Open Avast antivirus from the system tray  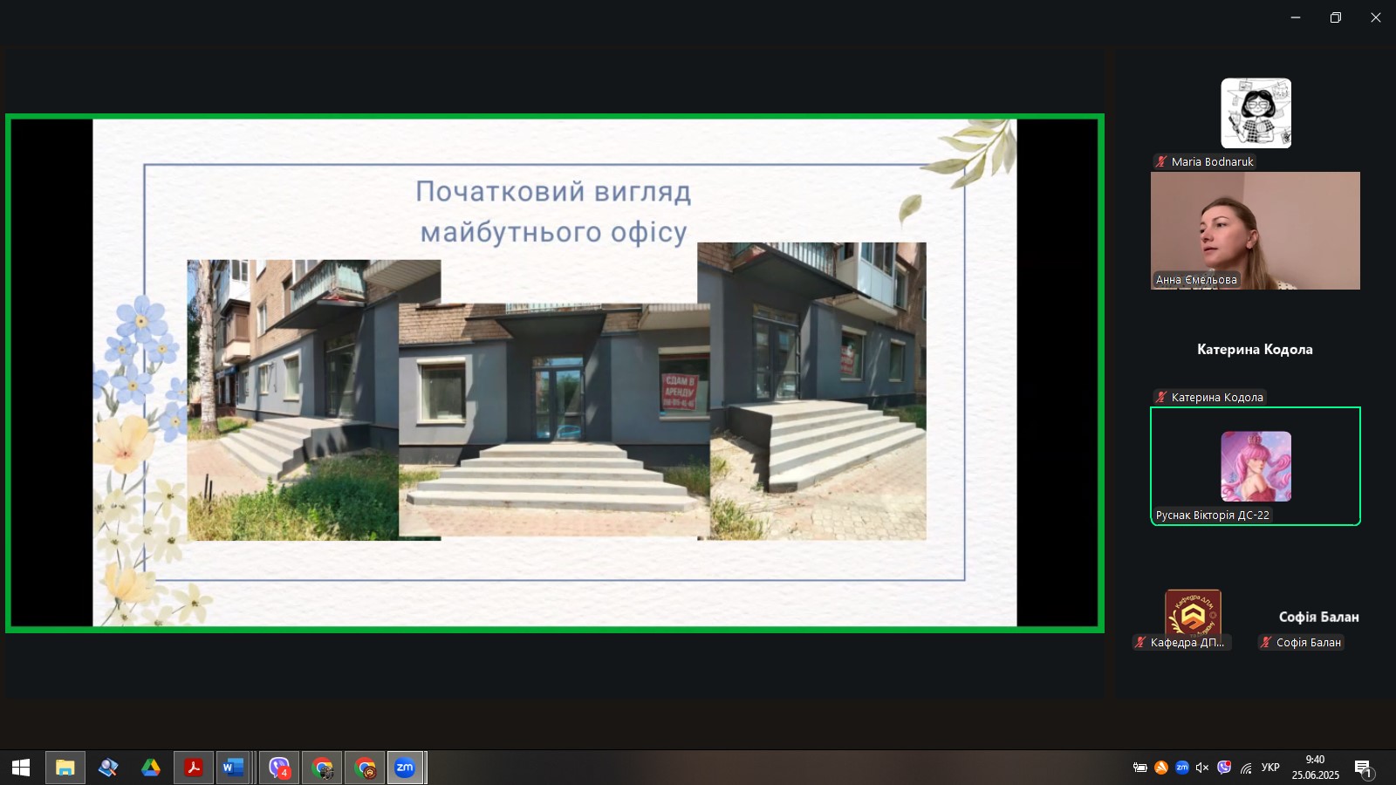pos(1160,768)
